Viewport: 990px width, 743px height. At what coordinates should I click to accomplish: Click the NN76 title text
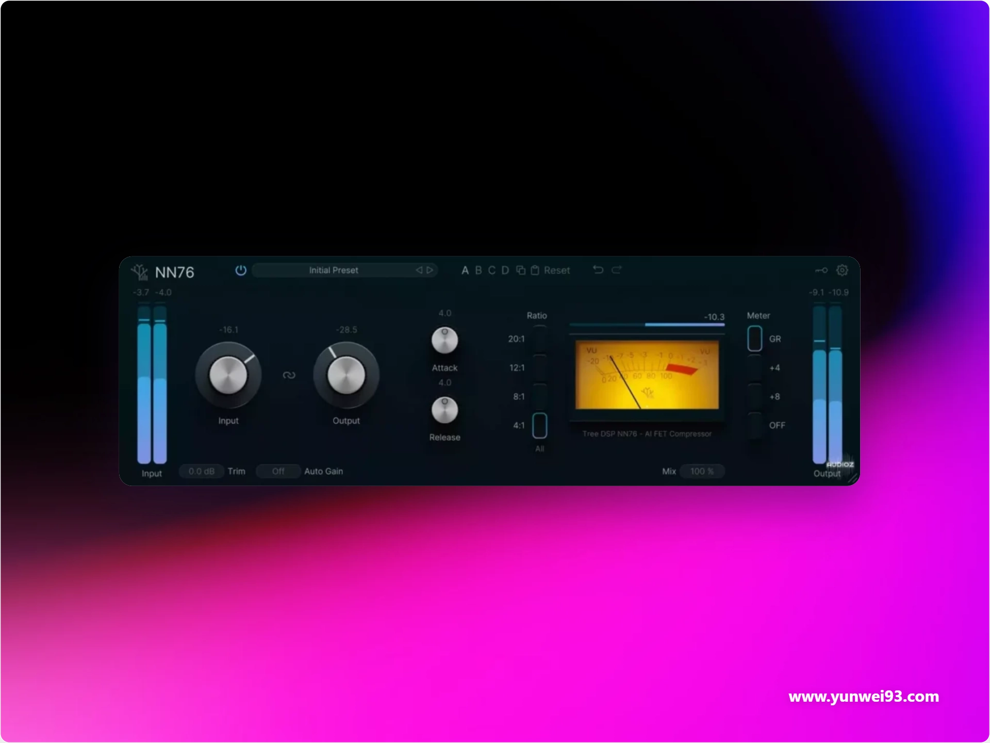[x=175, y=272]
